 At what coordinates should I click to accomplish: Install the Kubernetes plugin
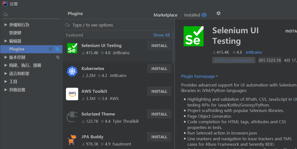(159, 68)
